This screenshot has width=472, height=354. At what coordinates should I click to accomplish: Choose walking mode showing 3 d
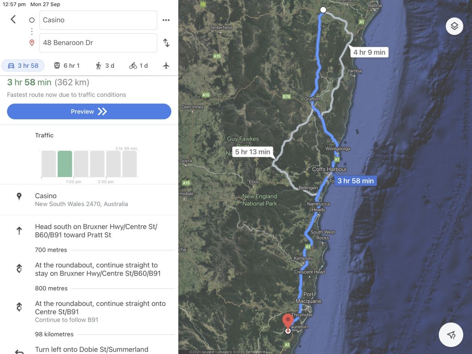tap(105, 65)
